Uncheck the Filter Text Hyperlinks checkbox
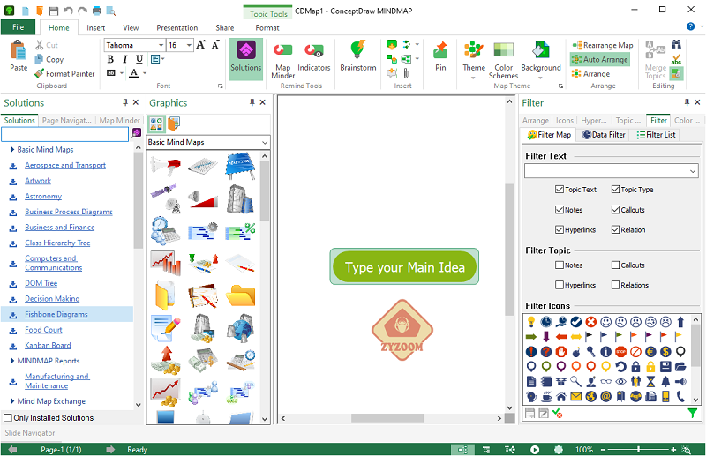The height and width of the screenshot is (456, 706). [560, 229]
